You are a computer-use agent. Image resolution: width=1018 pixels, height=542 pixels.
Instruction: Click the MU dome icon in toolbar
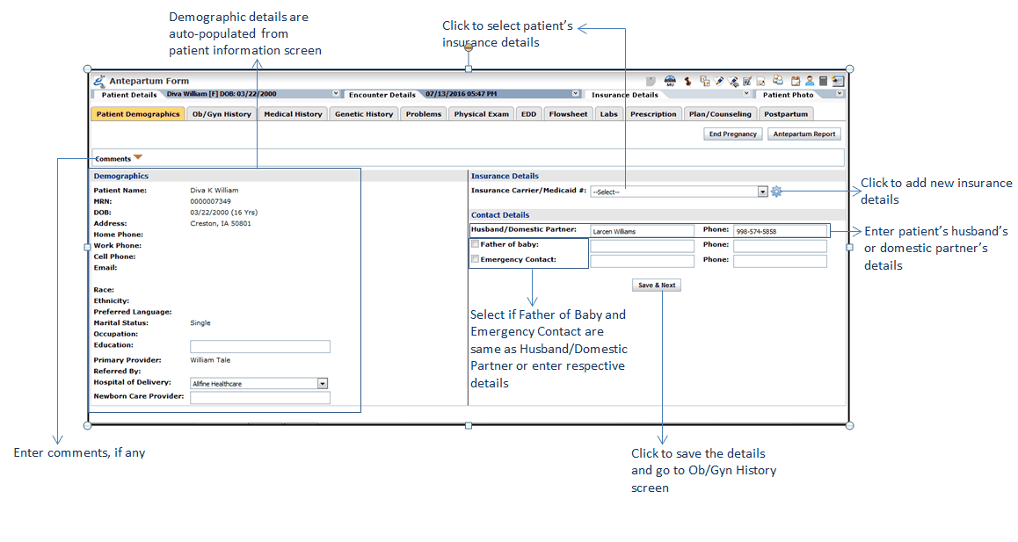(x=670, y=81)
